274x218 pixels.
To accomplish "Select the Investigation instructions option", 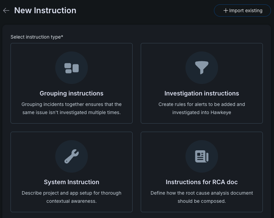I will pos(202,83).
